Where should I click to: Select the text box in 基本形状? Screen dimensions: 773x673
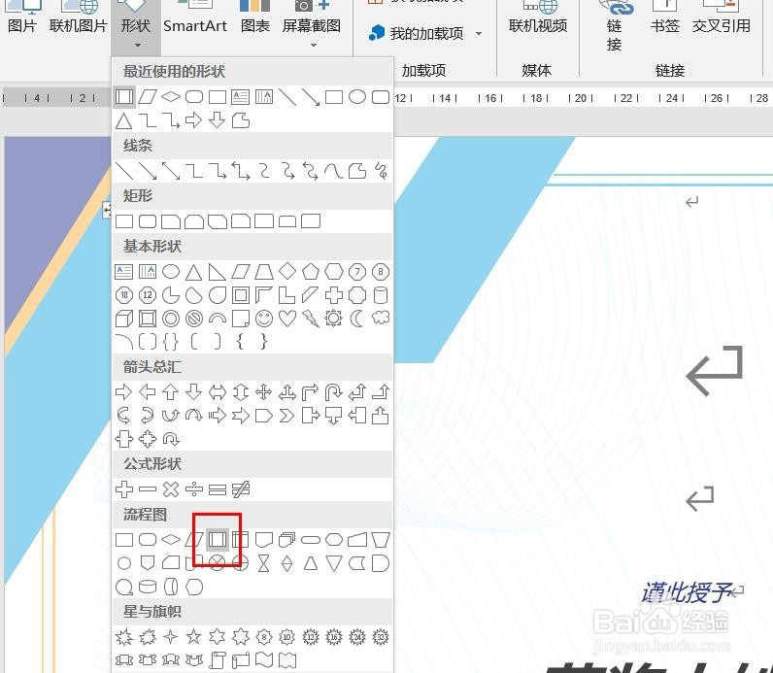tap(123, 272)
